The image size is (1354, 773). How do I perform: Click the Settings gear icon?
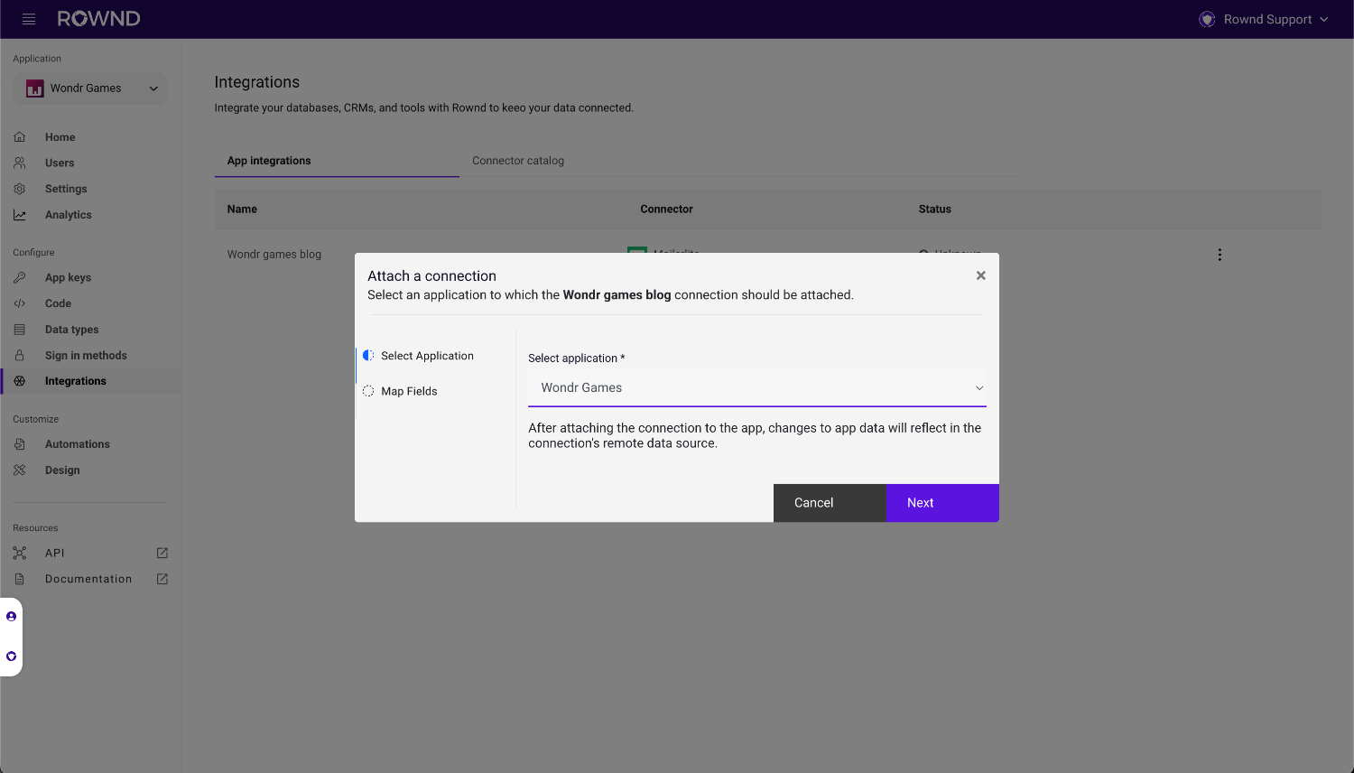pyautogui.click(x=20, y=189)
